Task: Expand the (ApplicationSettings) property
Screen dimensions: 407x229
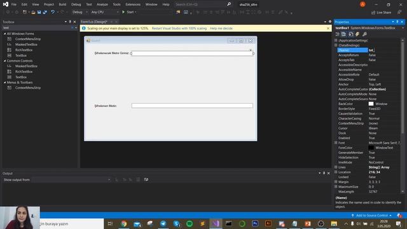Action: point(336,41)
